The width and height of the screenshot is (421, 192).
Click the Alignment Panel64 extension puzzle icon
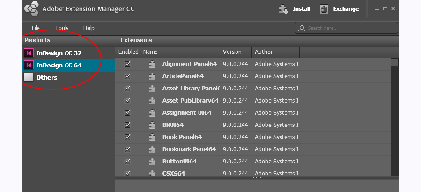pos(152,64)
